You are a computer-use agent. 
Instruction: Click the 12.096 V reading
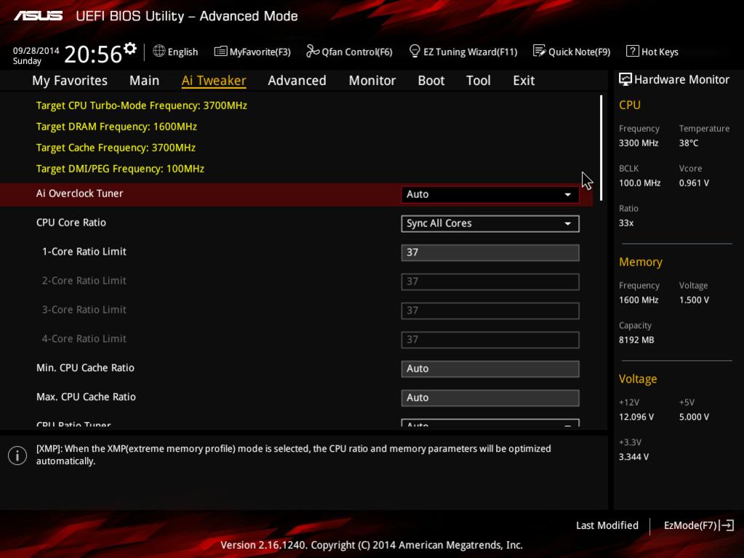(636, 417)
